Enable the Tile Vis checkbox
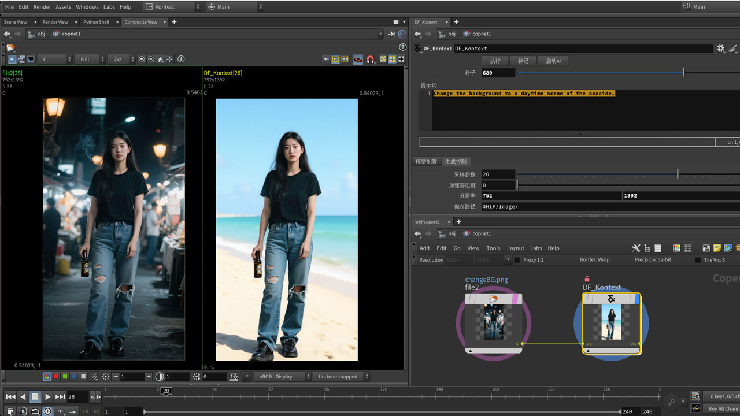Image resolution: width=740 pixels, height=416 pixels. 698,260
